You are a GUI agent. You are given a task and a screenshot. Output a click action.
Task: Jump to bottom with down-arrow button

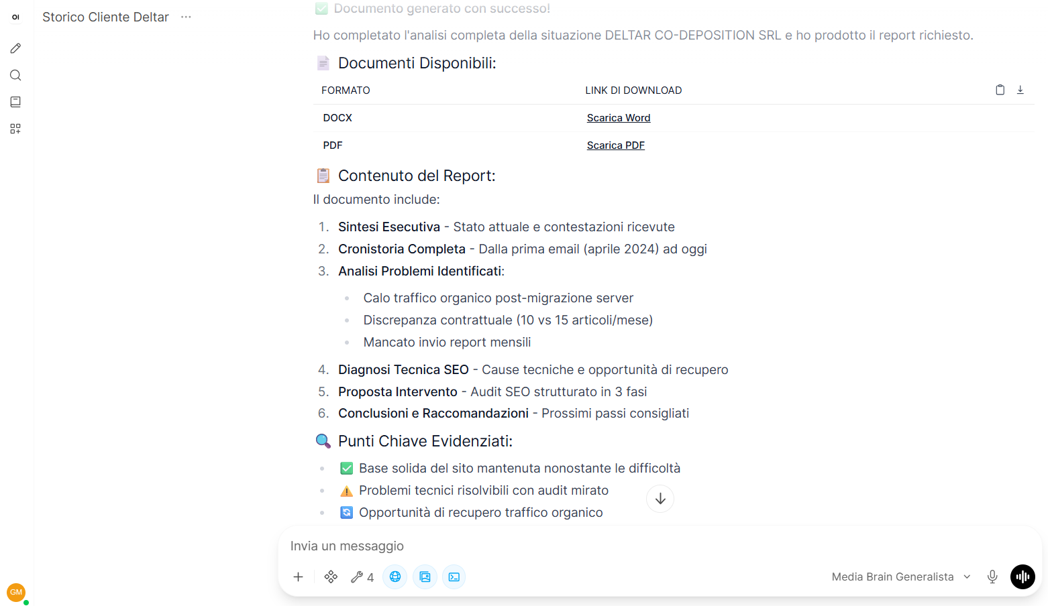(660, 499)
